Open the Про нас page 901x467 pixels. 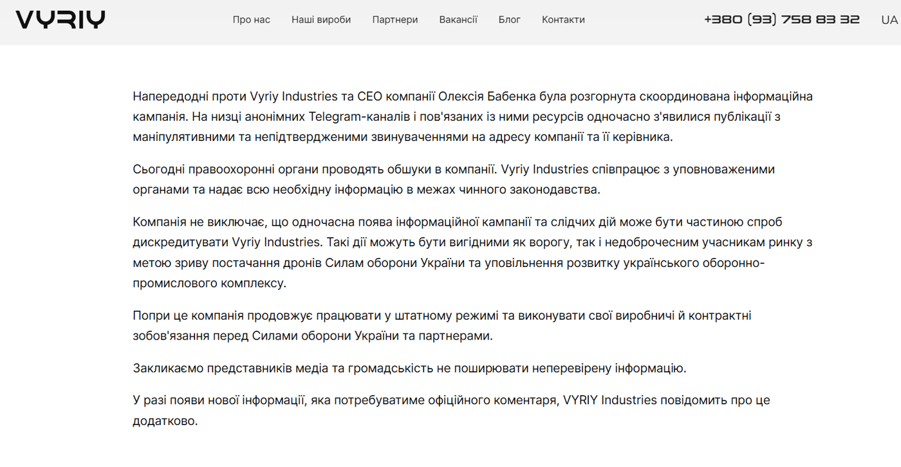[252, 20]
